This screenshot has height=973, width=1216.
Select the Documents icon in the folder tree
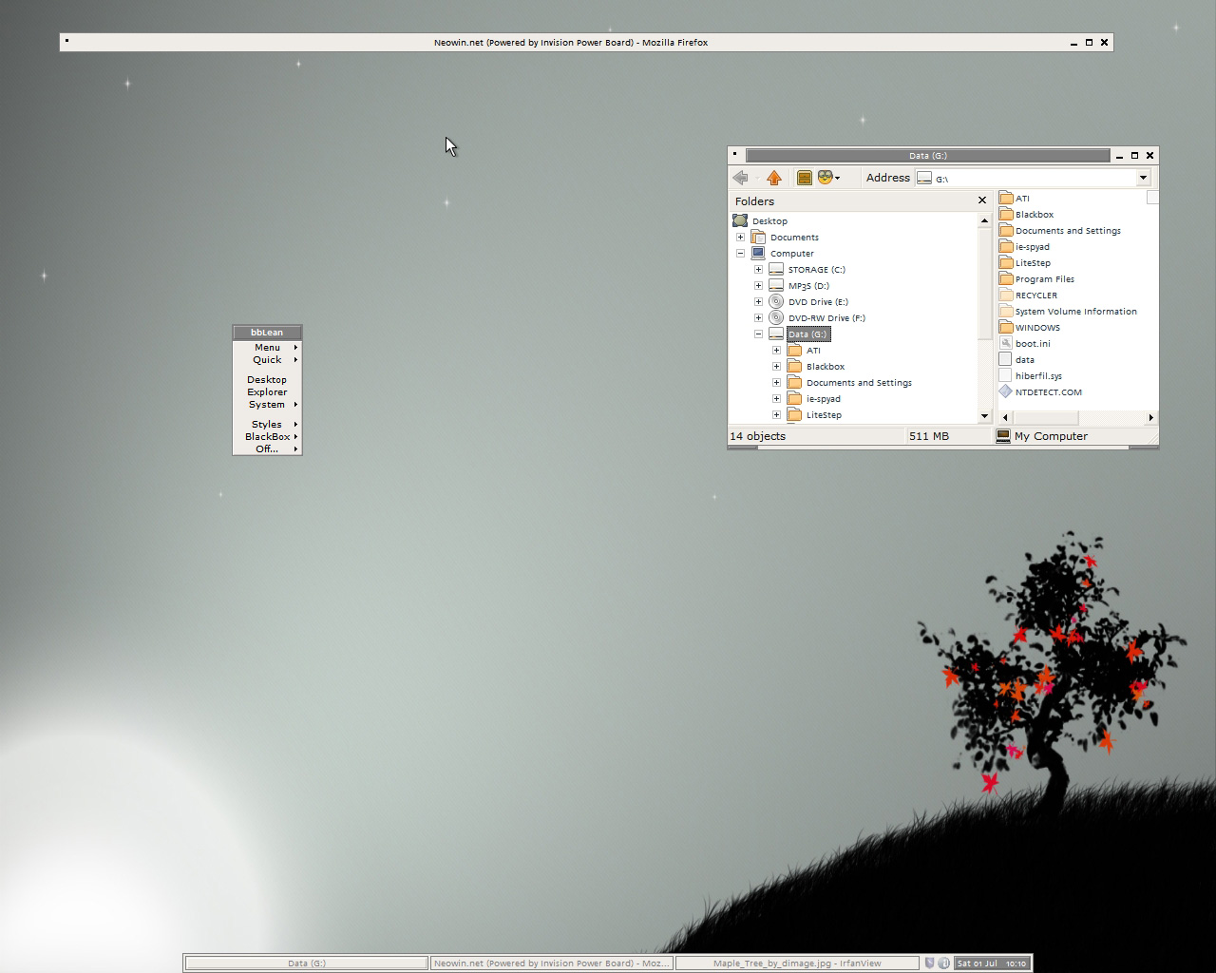(x=758, y=237)
